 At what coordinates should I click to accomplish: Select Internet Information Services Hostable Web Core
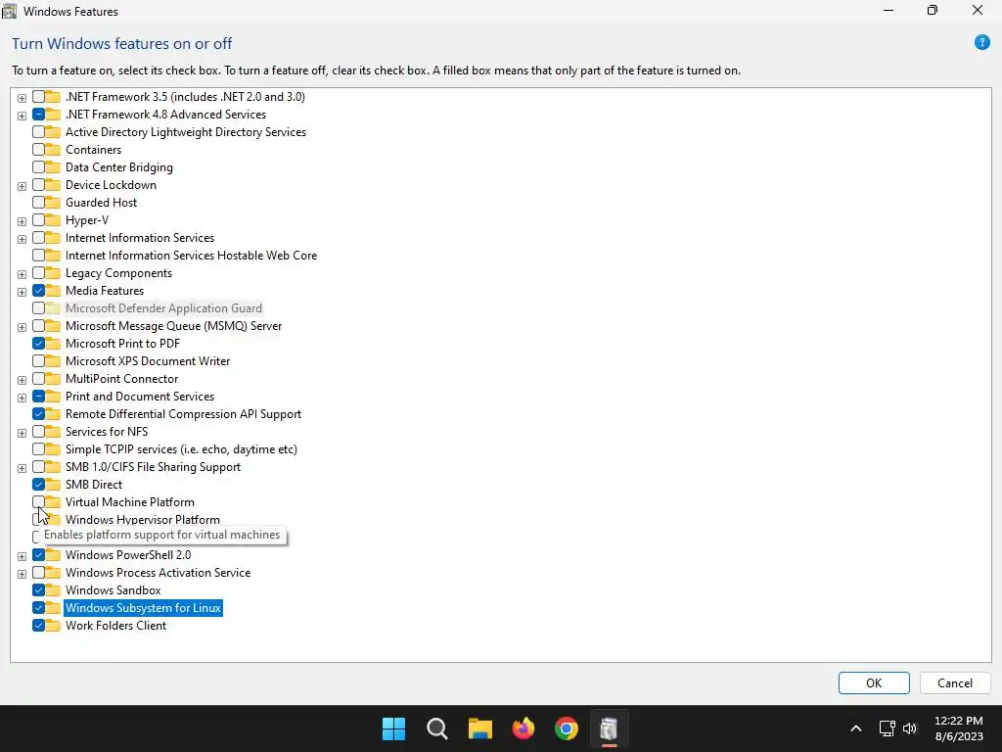(191, 256)
